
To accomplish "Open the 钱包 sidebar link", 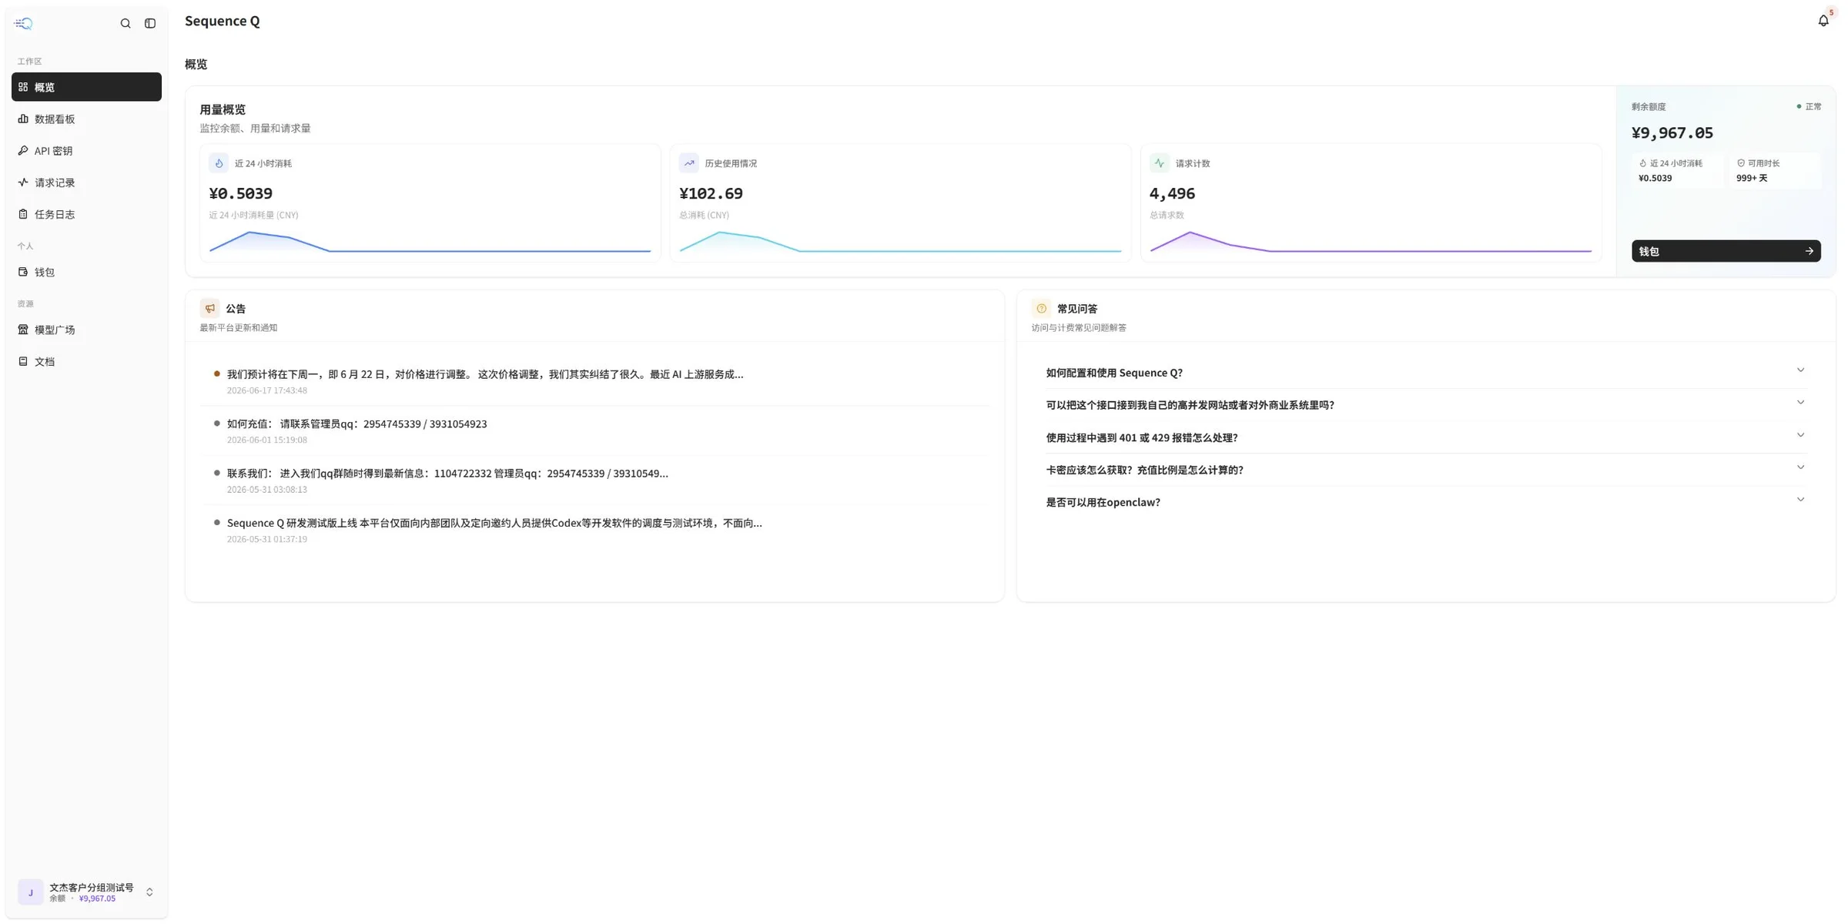I will coord(86,272).
